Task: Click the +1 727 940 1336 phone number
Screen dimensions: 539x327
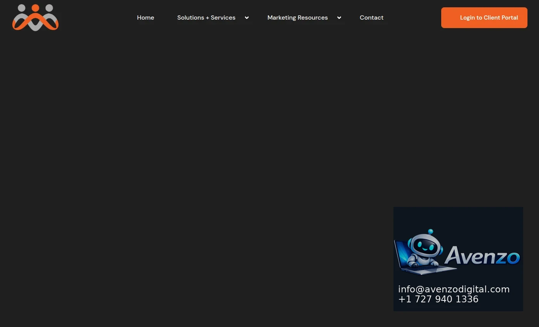Action: 438,299
